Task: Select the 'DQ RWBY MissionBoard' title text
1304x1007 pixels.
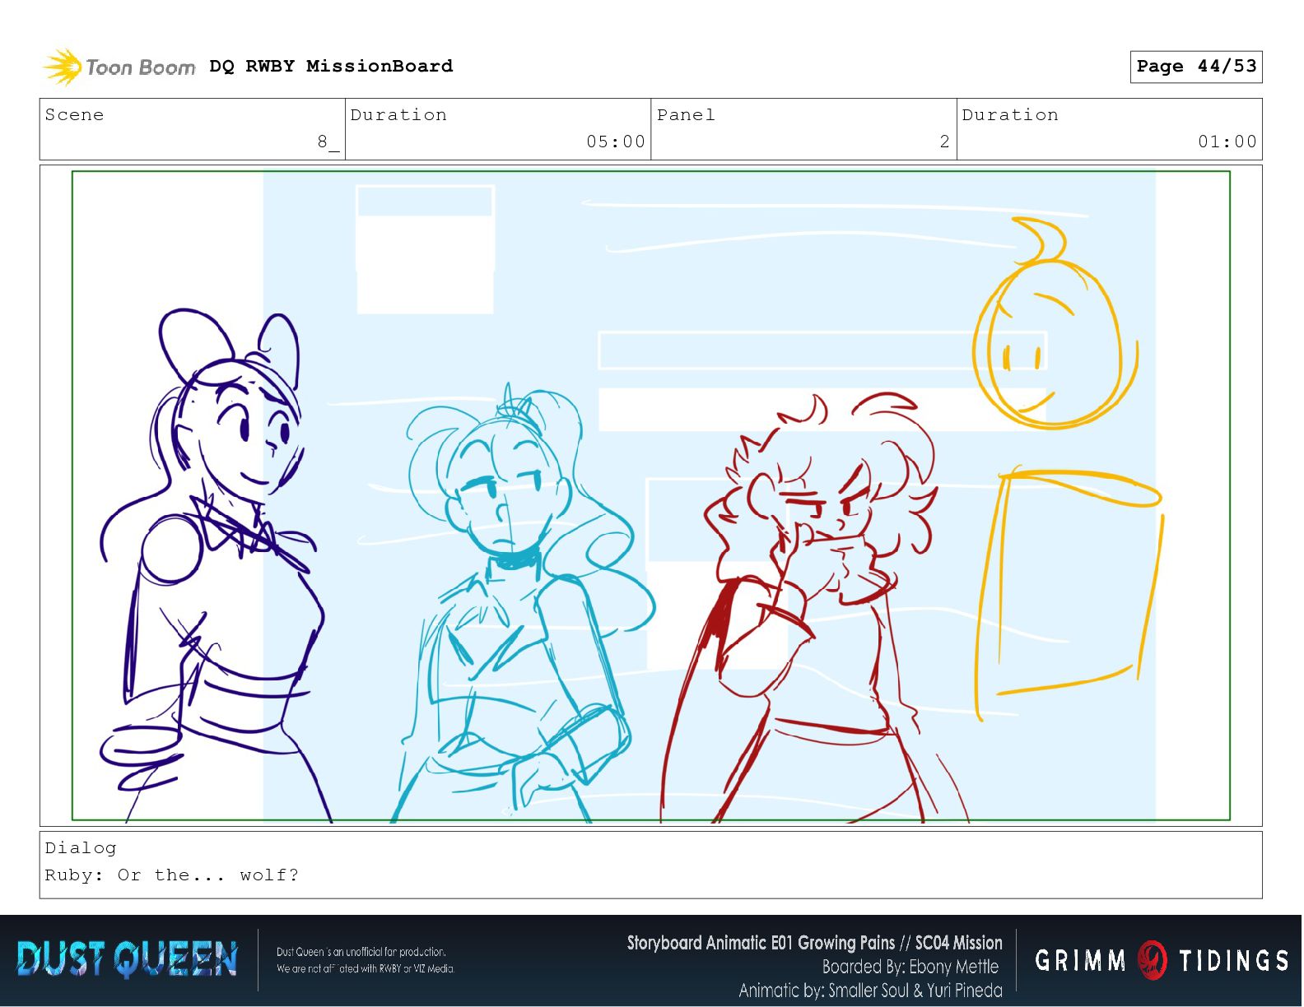Action: pos(331,66)
